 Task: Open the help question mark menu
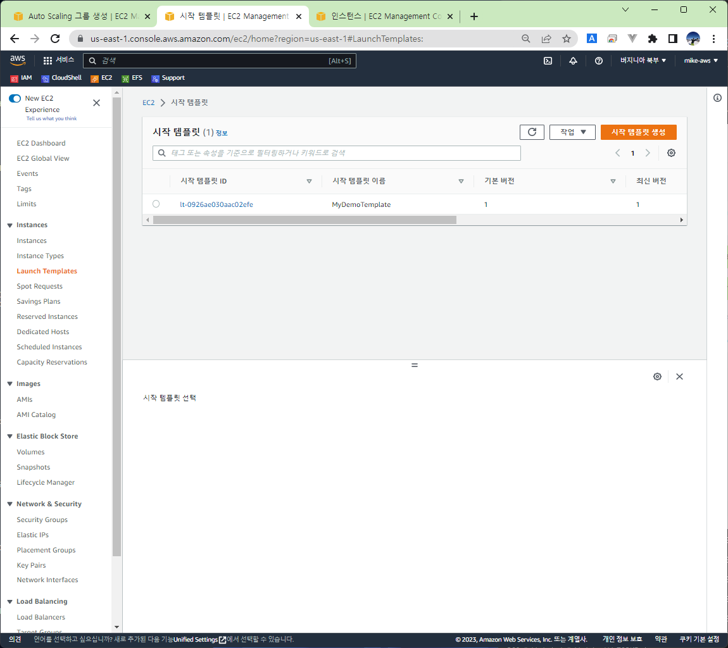click(x=599, y=61)
